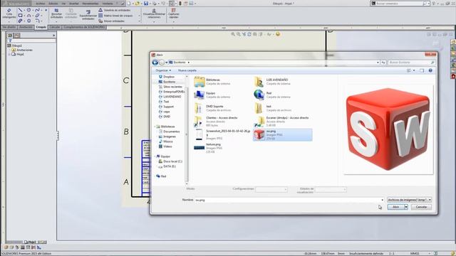The height and width of the screenshot is (256, 456).
Task: Click the Abrir button in the dialog
Action: coord(396,207)
